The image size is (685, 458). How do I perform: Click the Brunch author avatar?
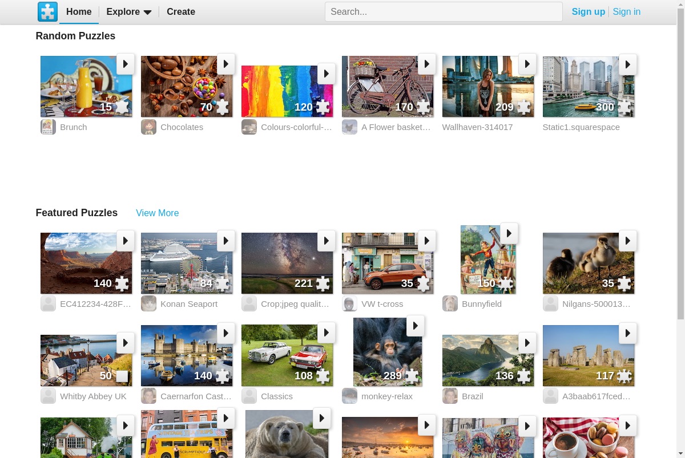48,127
